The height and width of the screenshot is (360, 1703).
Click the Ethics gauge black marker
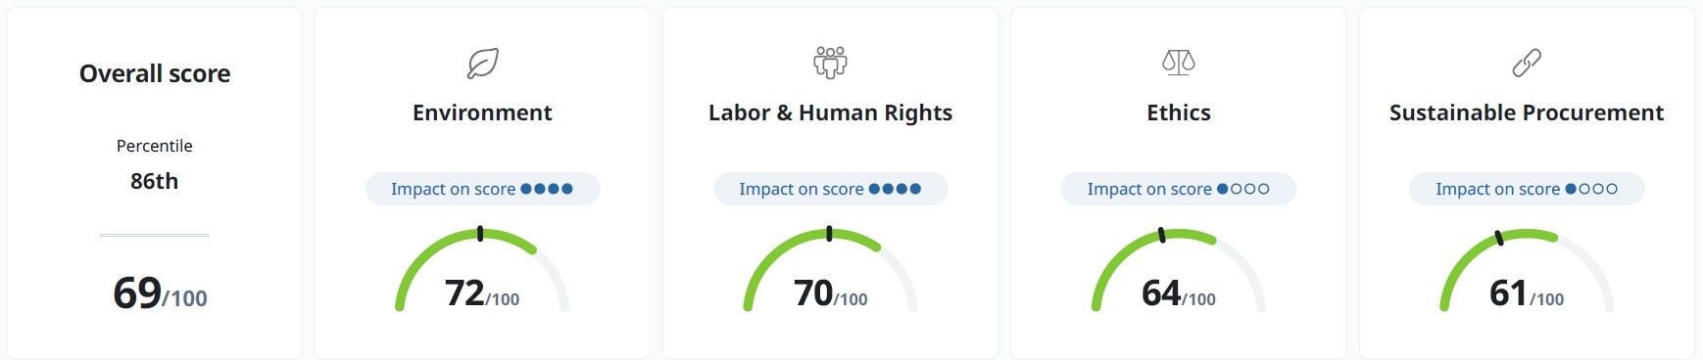(x=1162, y=235)
